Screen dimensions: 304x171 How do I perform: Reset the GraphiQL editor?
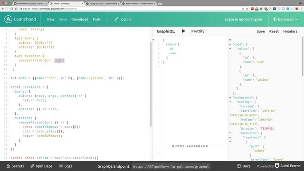coord(274,31)
